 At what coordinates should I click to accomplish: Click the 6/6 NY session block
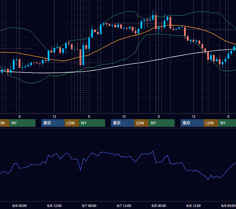pos(92,123)
